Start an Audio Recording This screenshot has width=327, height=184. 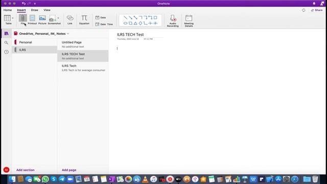point(173,20)
